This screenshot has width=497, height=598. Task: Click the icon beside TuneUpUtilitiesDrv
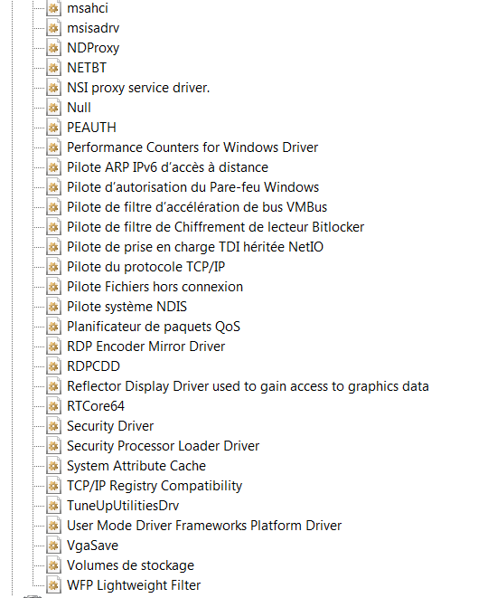(53, 506)
